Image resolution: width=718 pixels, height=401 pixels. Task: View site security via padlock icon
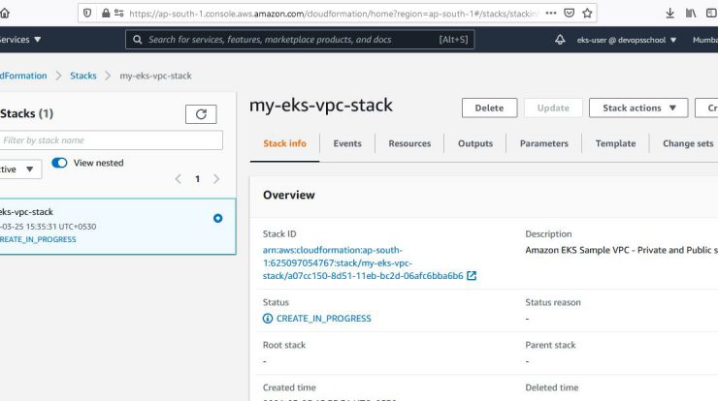point(106,14)
